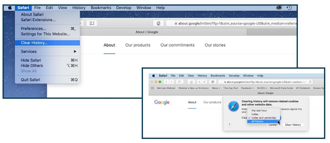Open the Webster's New…e Dictionary favorite
Viewport: 330px width, 143px height.
[193, 88]
